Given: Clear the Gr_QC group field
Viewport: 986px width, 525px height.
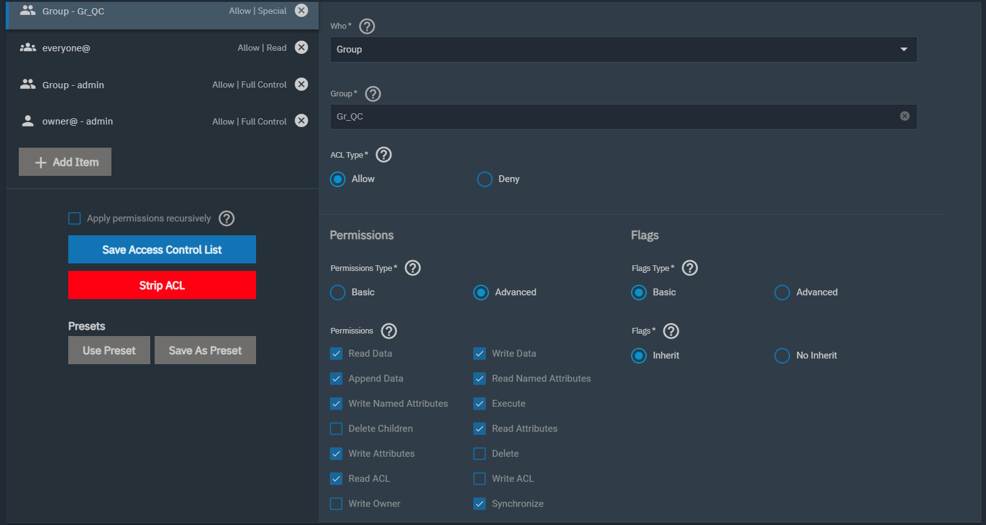Looking at the screenshot, I should (905, 116).
